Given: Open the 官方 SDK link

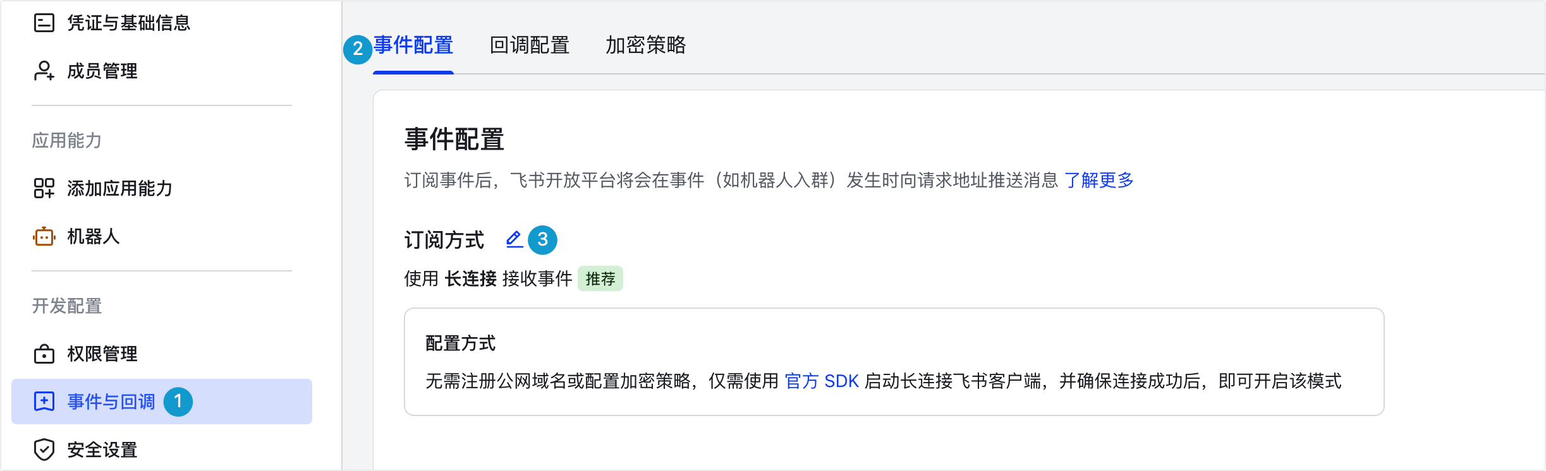Looking at the screenshot, I should pos(820,381).
